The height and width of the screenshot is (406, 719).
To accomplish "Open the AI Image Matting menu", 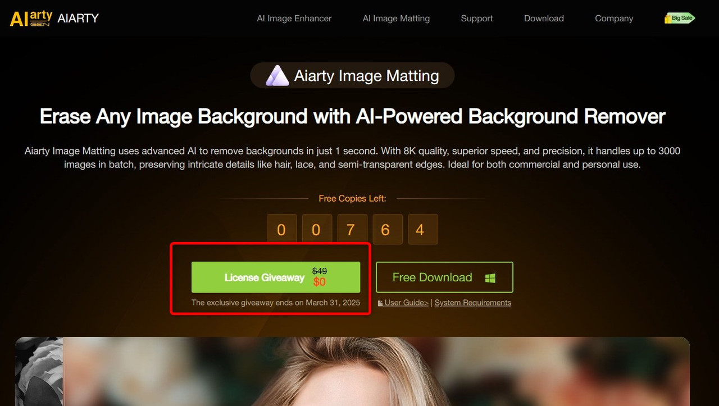I will coord(396,19).
